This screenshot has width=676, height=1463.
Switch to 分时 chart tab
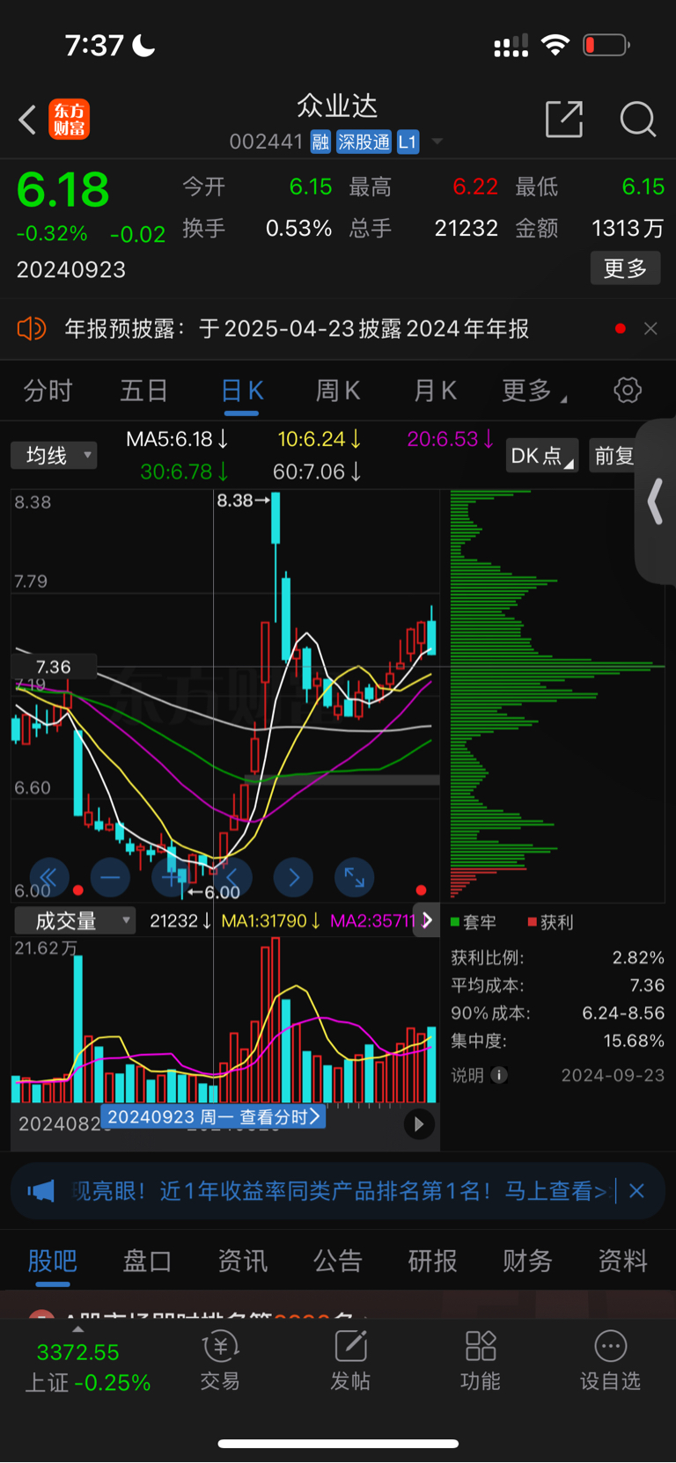pos(48,391)
